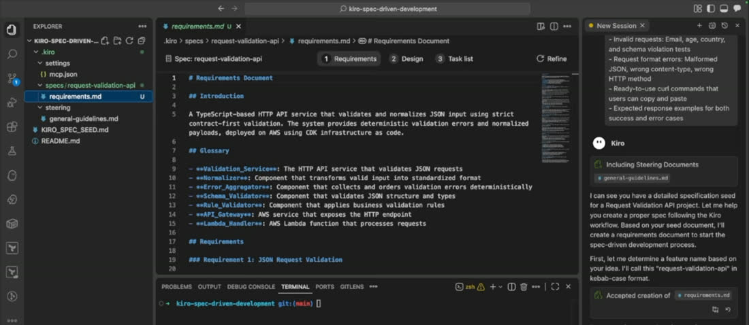This screenshot has height=325, width=749.
Task: Switch to the Design spec step
Action: [x=407, y=58]
